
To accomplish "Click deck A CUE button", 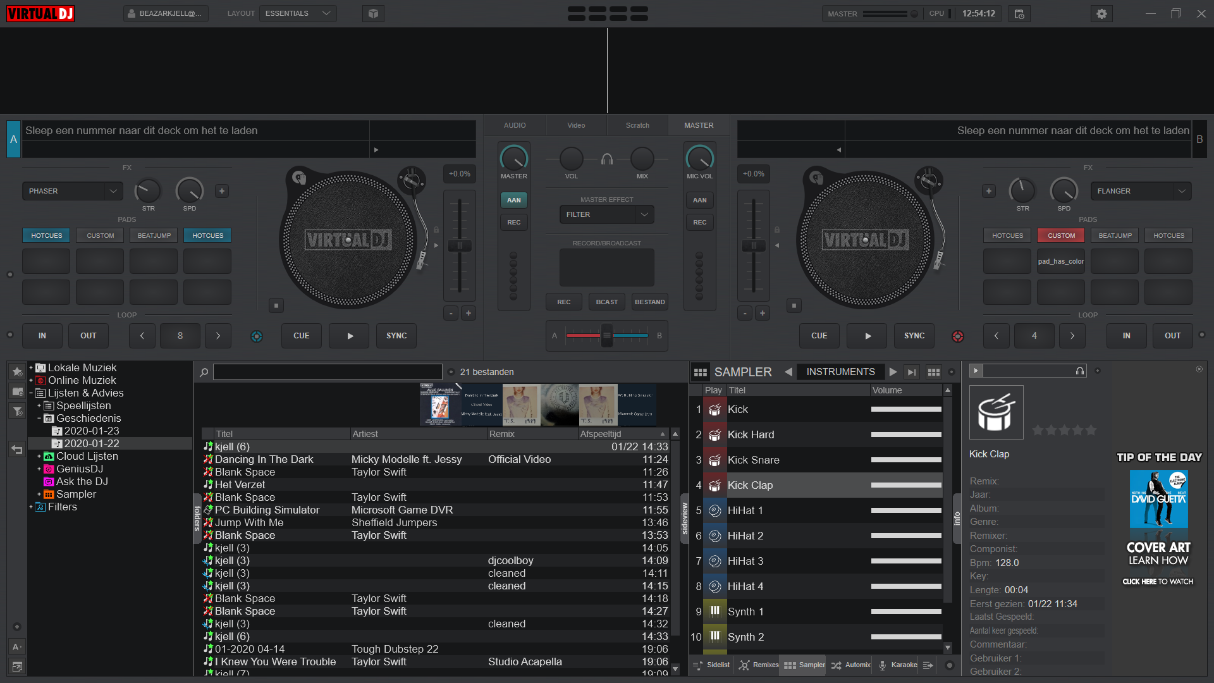I will click(x=302, y=336).
